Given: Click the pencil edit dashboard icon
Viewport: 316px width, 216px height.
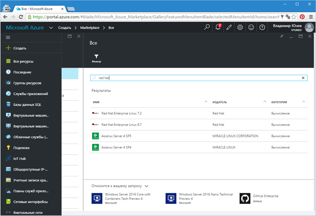Looking at the screenshot, I should 229,27.
